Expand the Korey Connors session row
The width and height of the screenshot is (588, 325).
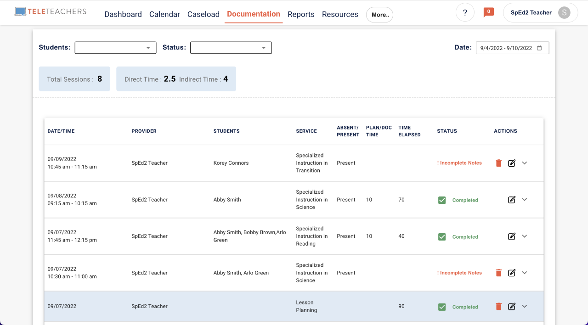(x=525, y=163)
